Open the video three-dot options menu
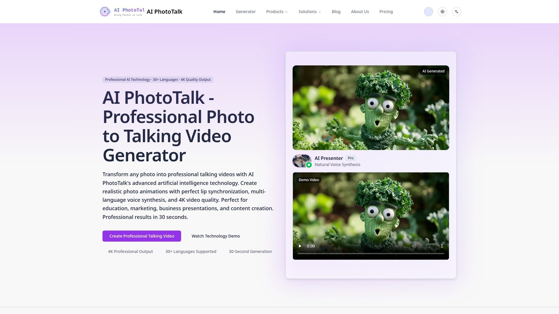The width and height of the screenshot is (559, 314). pyautogui.click(x=442, y=246)
